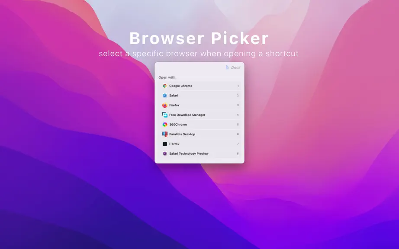The image size is (399, 249).
Task: Click the Google Chrome icon
Action: tap(165, 86)
